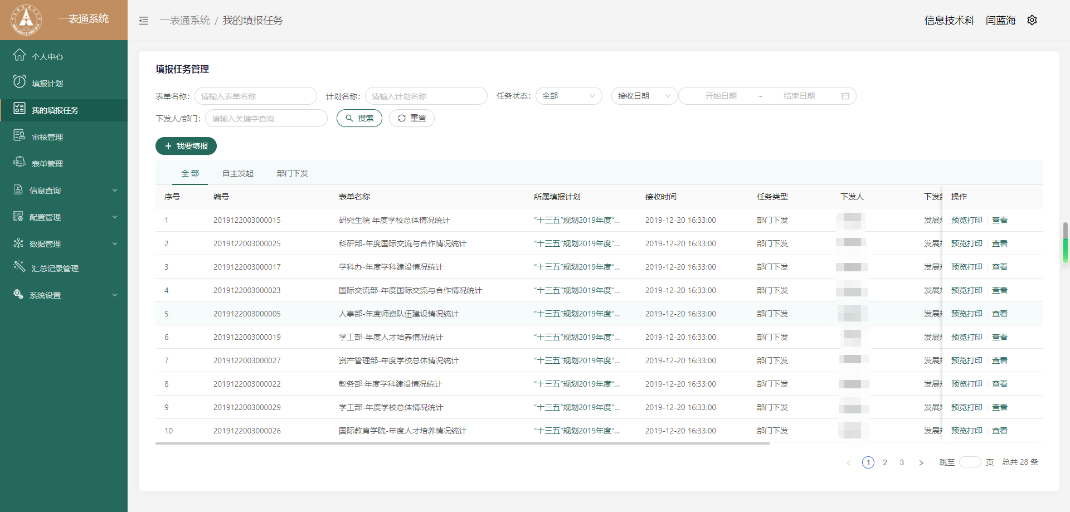This screenshot has width=1070, height=512.
Task: Click the 表单管理 sidebar icon
Action: (20, 162)
